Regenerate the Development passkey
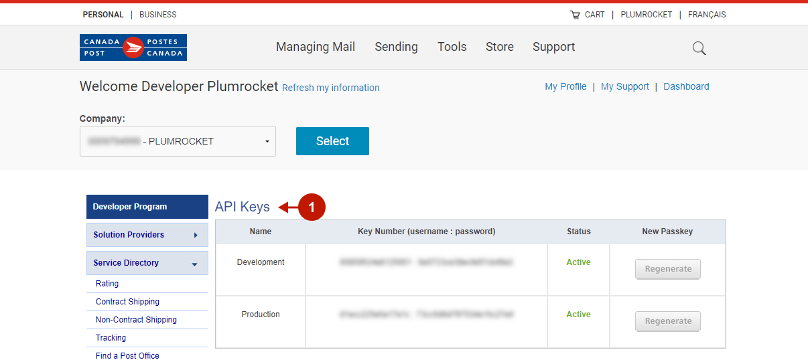The width and height of the screenshot is (808, 364). [x=667, y=269]
